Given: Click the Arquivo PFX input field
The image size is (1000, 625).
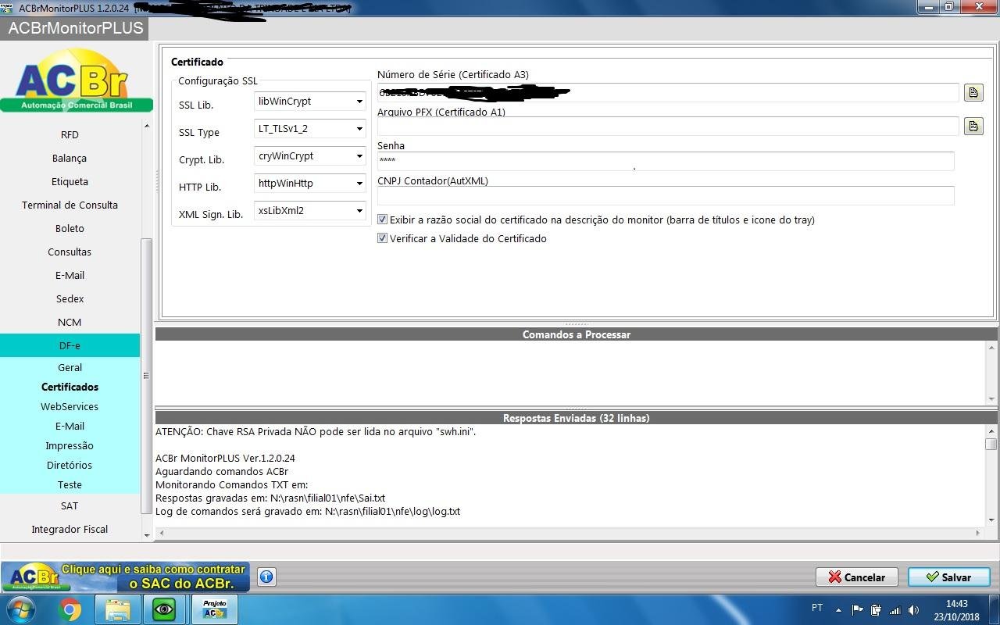Looking at the screenshot, I should tap(667, 126).
